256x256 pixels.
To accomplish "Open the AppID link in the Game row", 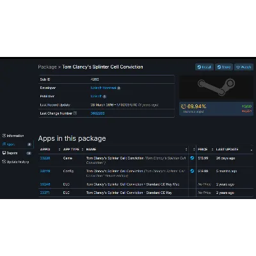I will [45, 158].
